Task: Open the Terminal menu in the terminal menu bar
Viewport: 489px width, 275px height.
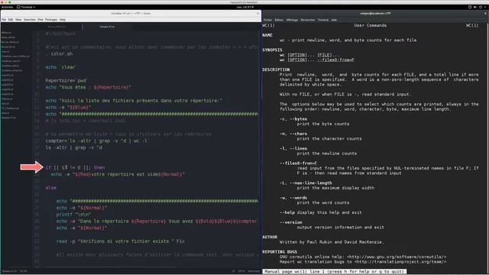Action: pos(322,20)
